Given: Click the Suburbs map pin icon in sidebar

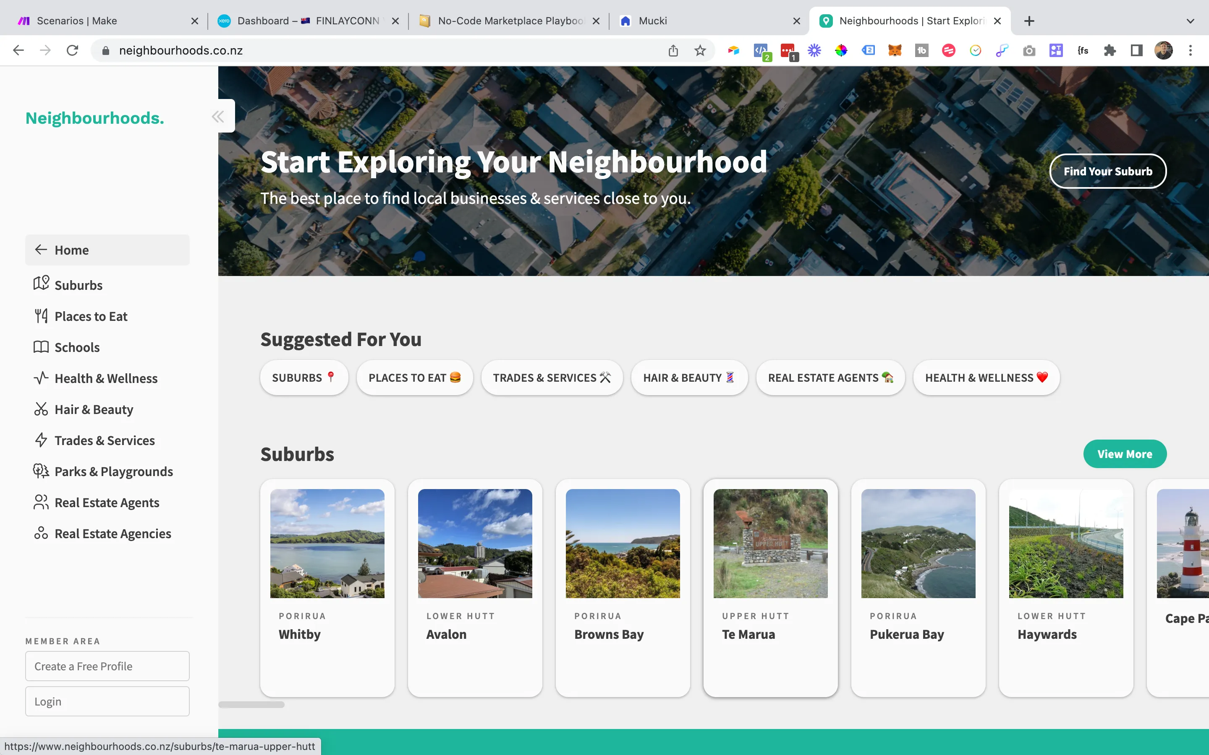Looking at the screenshot, I should pyautogui.click(x=41, y=283).
